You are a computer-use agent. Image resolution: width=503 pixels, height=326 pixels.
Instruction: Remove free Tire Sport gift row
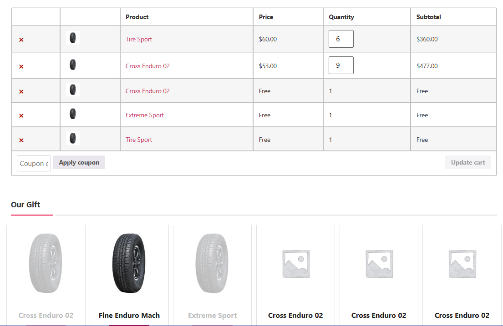point(21,140)
